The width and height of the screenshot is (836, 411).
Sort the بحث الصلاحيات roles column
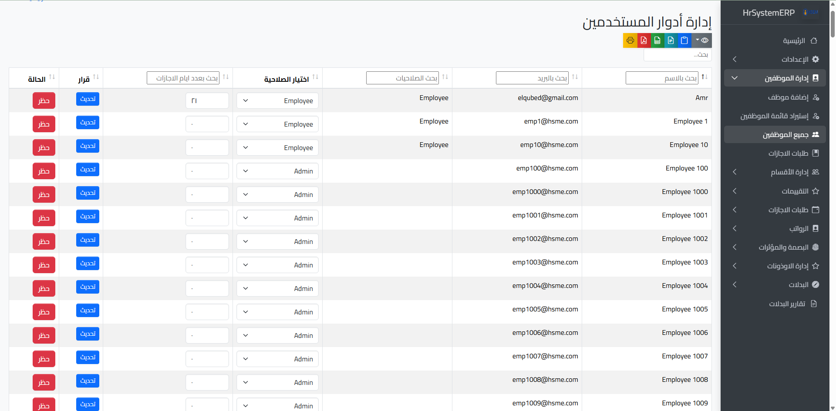coord(445,77)
